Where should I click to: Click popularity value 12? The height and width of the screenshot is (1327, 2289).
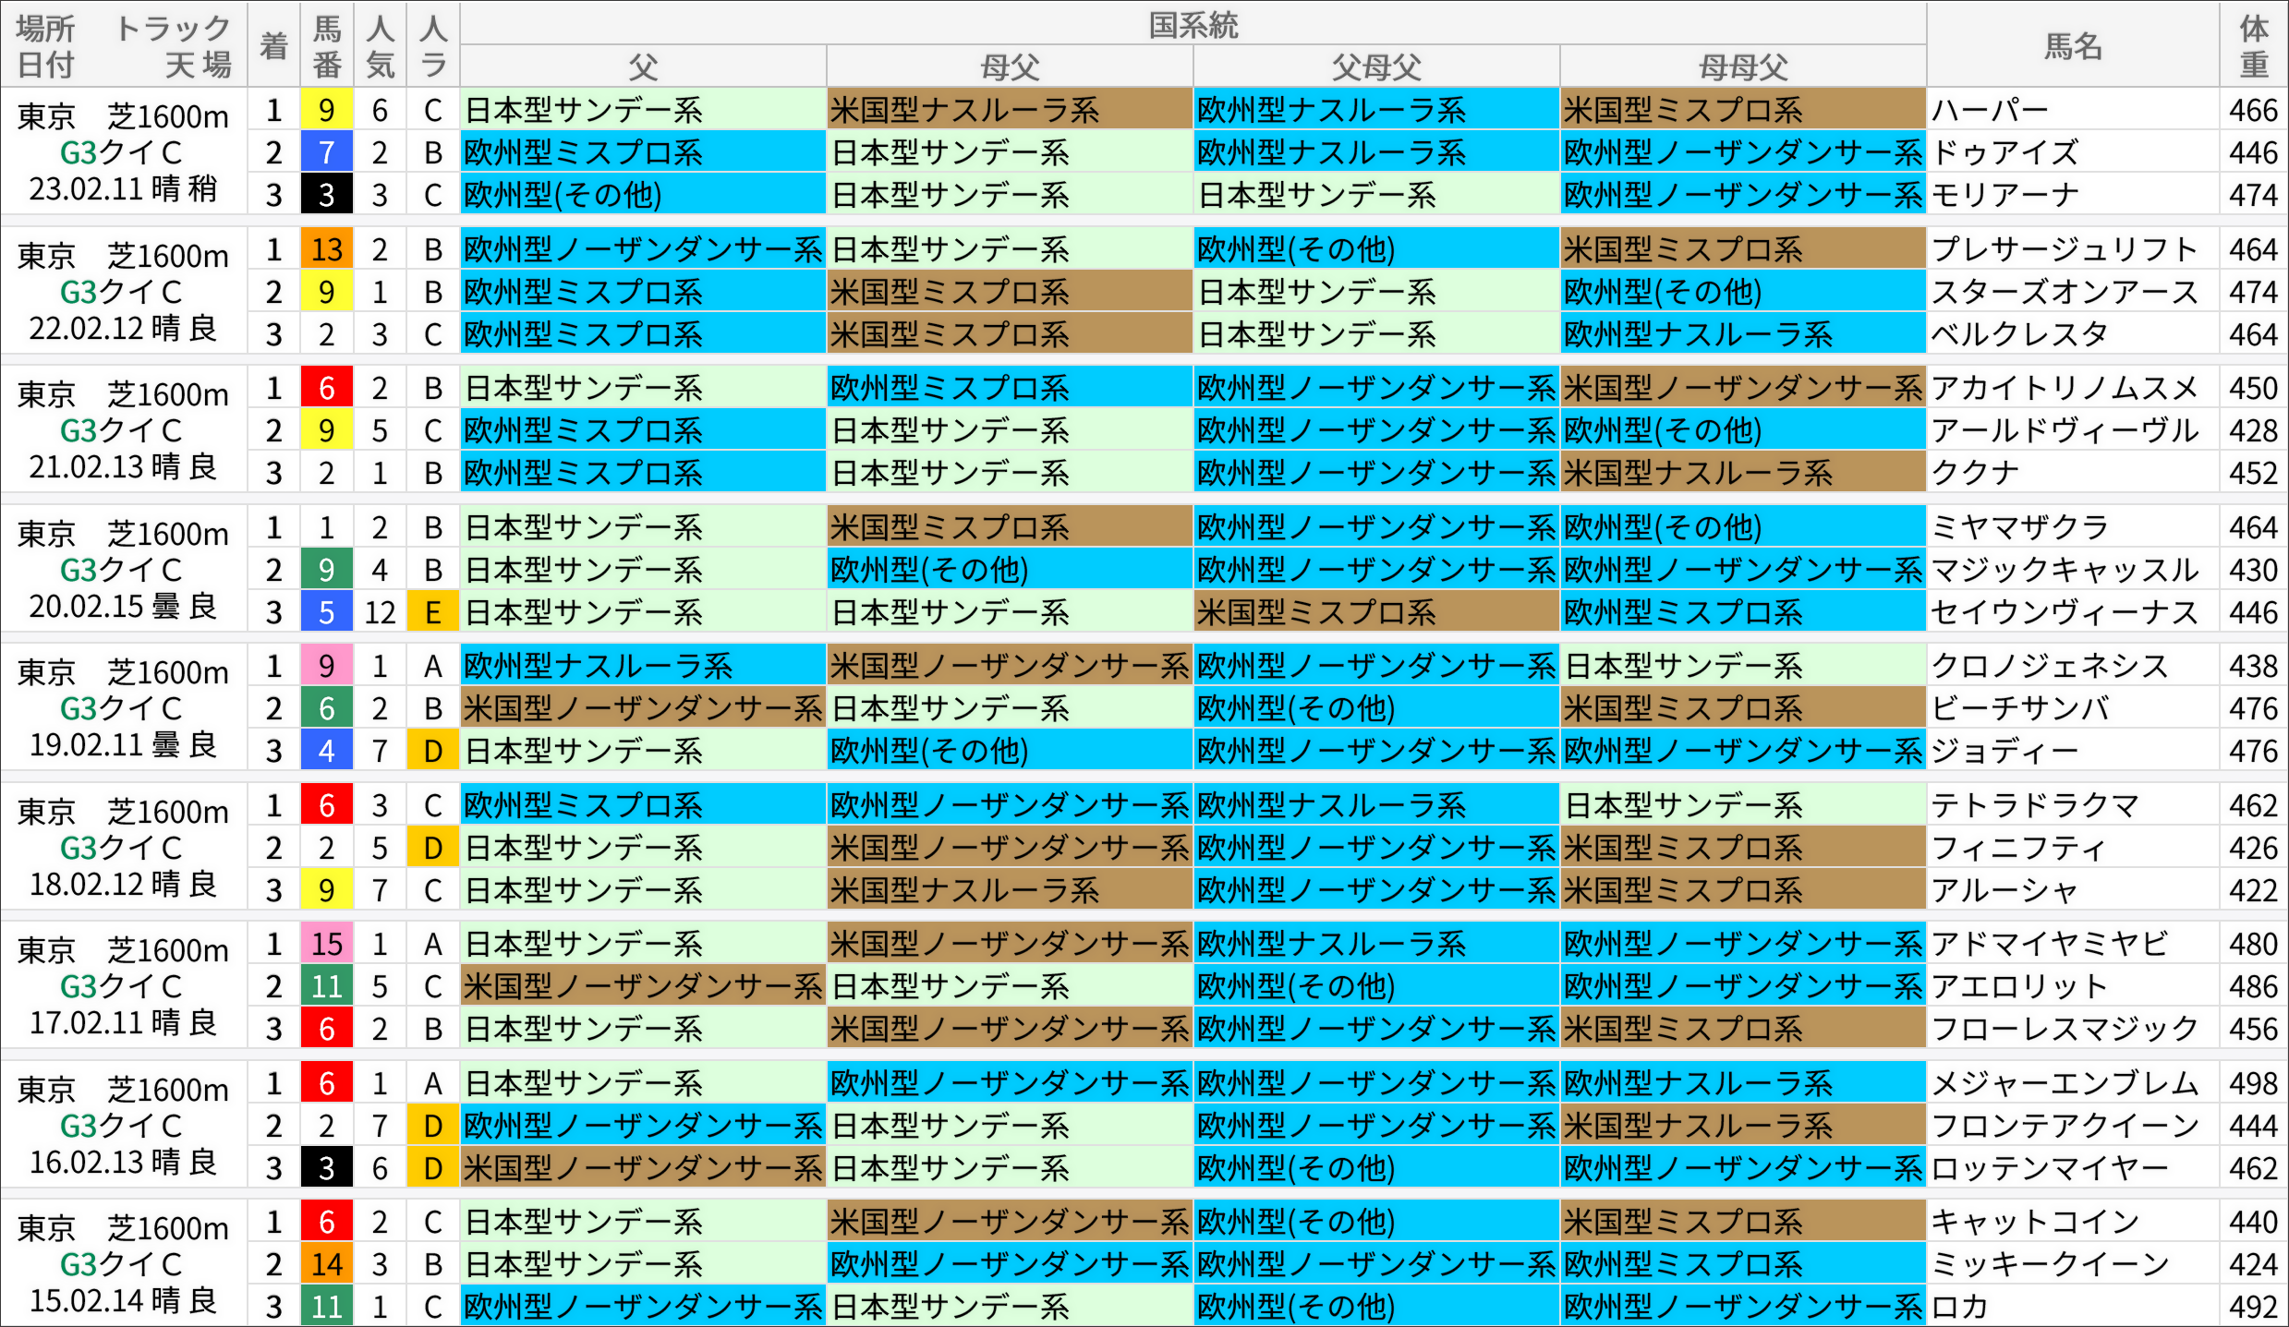click(380, 612)
